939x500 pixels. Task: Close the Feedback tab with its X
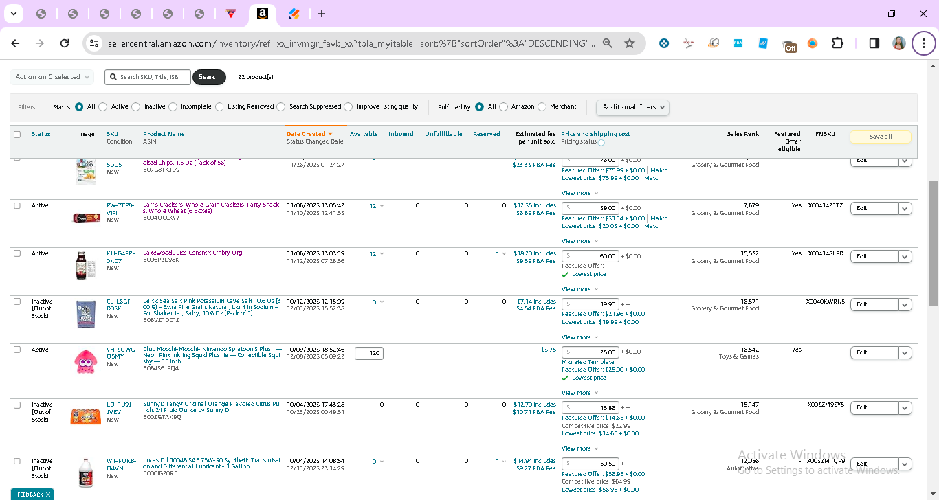pos(48,495)
